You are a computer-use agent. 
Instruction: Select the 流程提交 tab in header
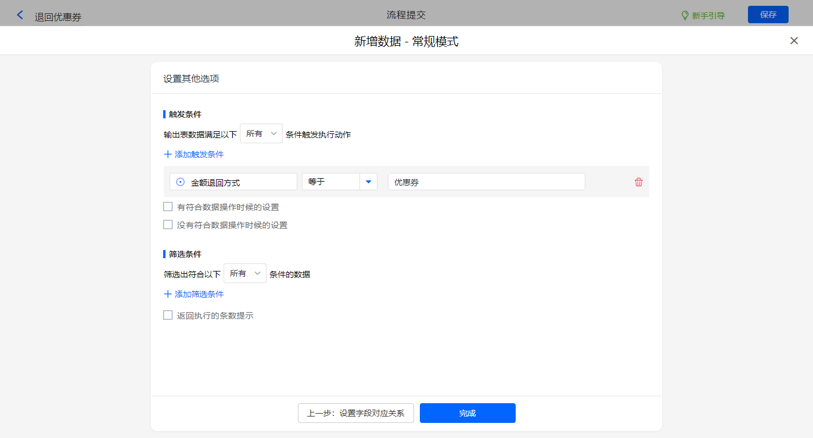[406, 15]
